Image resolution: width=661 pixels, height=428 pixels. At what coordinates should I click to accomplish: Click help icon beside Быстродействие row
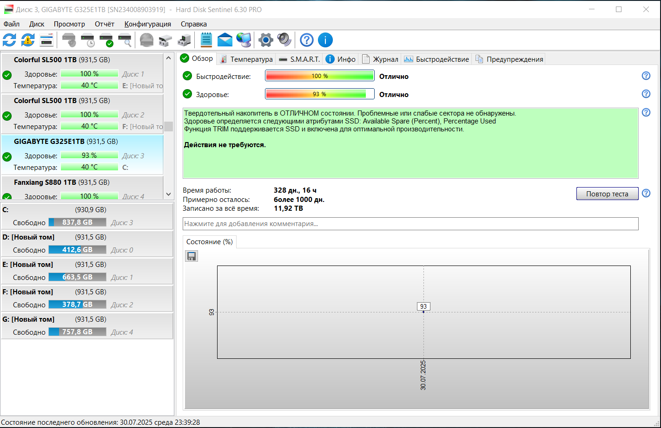tap(646, 76)
